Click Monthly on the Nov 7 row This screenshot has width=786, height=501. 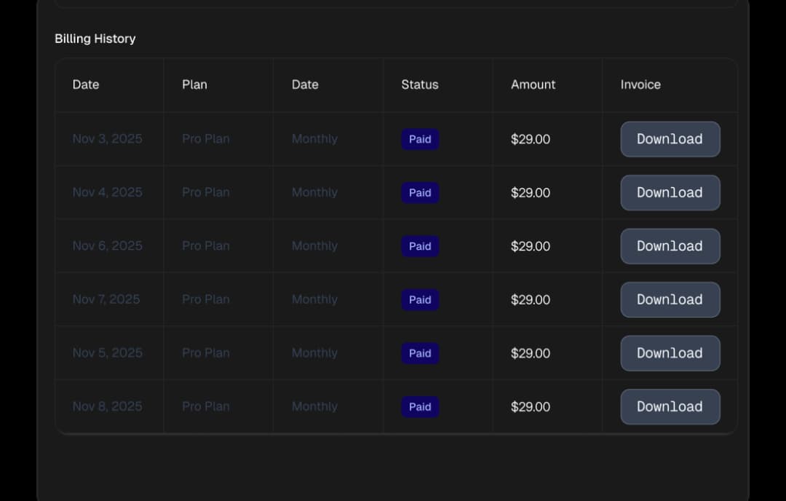pos(314,299)
